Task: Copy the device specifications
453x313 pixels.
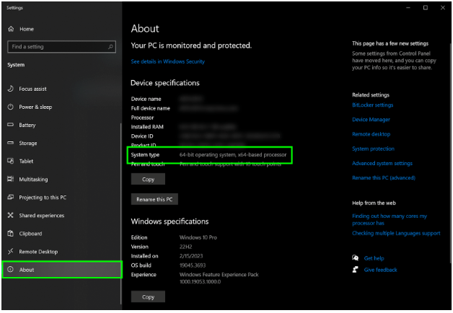Action: pyautogui.click(x=148, y=179)
